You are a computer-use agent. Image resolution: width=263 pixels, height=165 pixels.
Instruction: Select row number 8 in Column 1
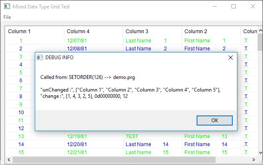pyautogui.click(x=21, y=97)
